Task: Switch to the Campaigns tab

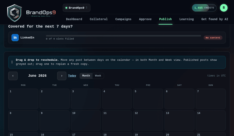Action: [x=123, y=19]
